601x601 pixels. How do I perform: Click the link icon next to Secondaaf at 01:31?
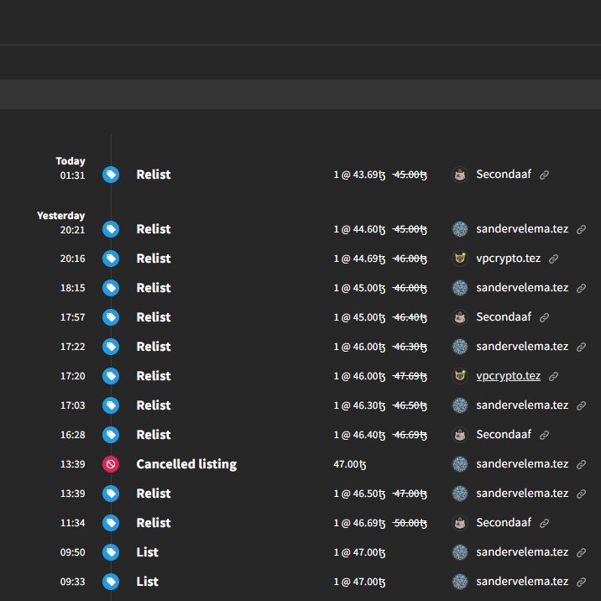click(x=544, y=175)
